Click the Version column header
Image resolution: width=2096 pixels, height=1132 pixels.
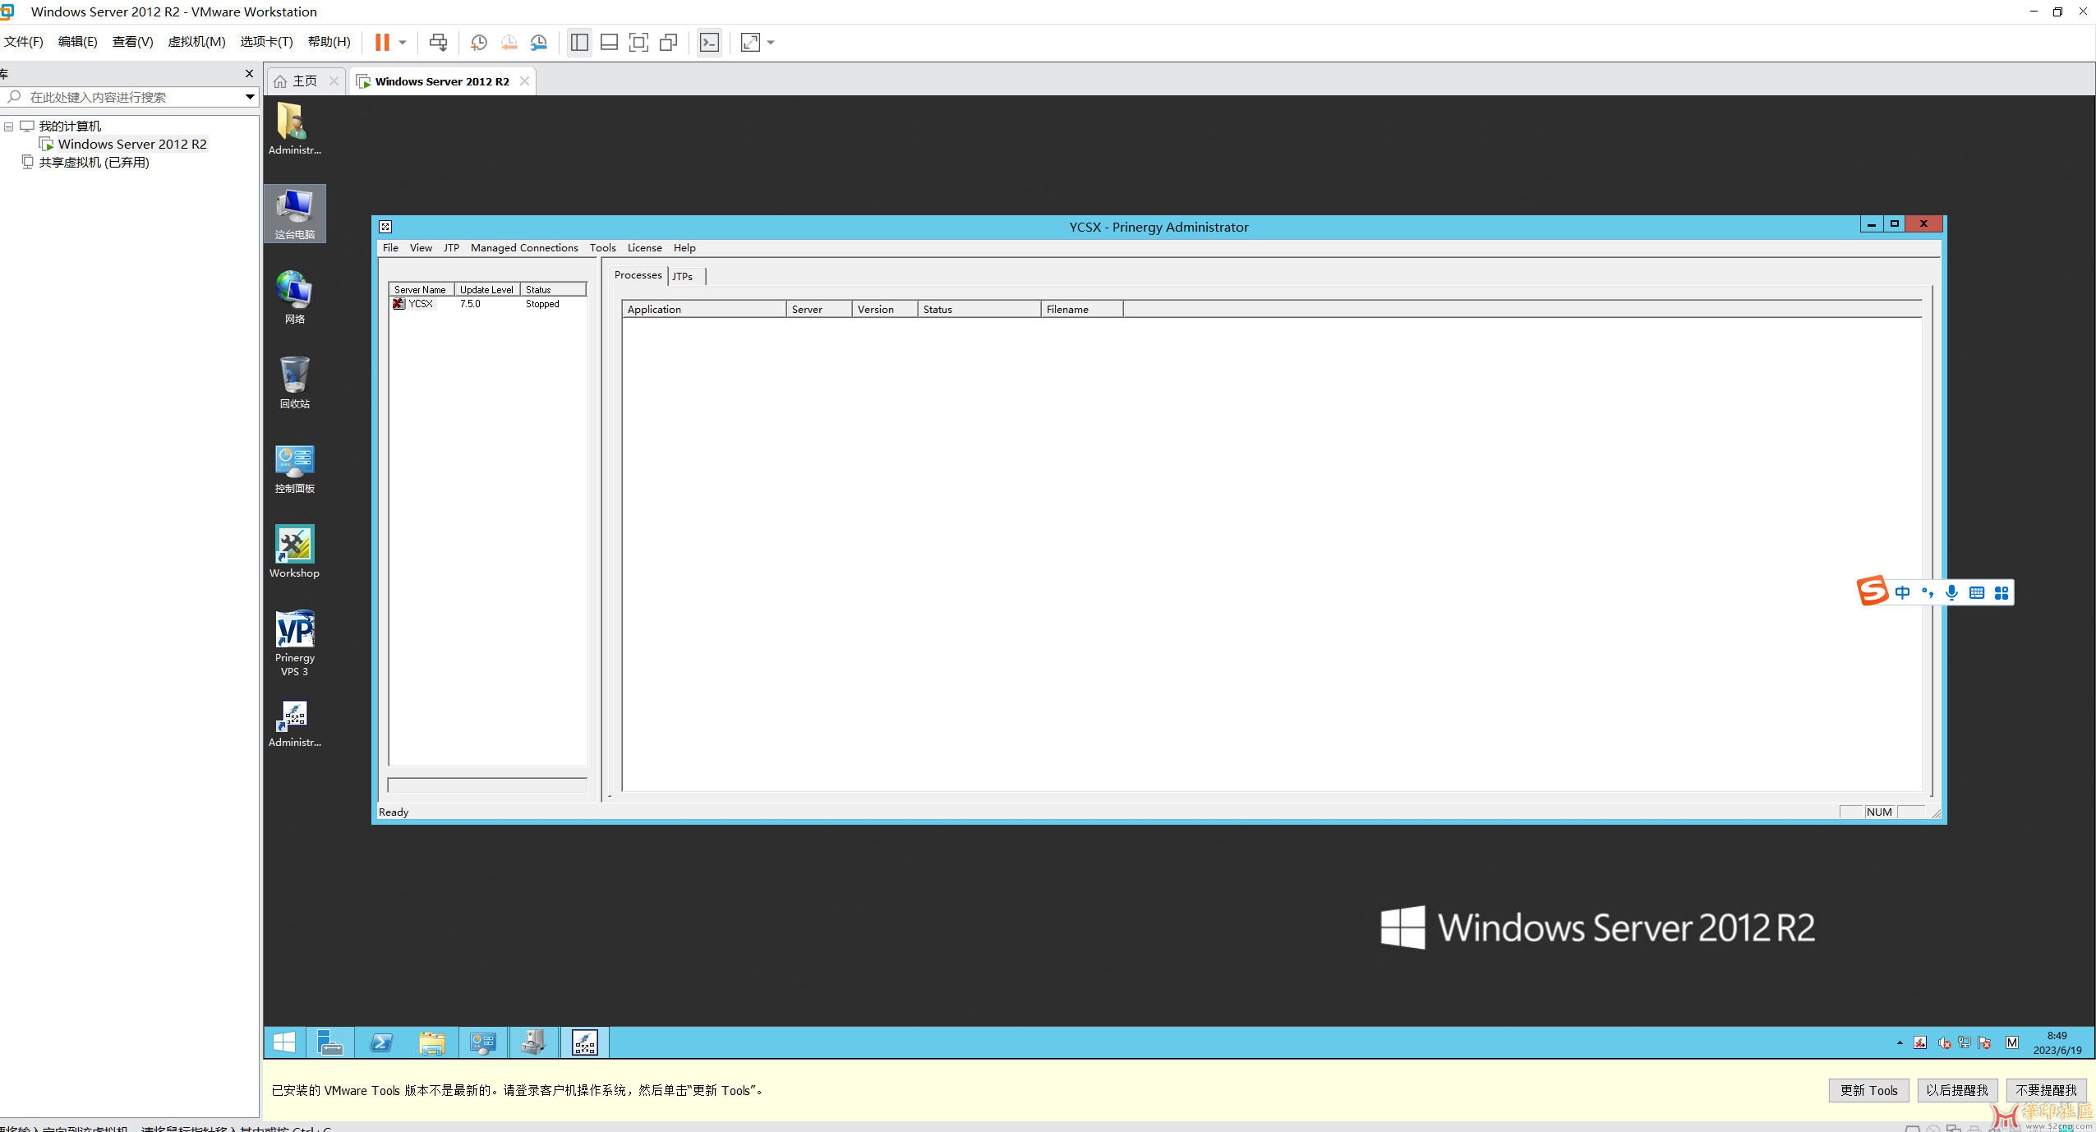coord(885,309)
